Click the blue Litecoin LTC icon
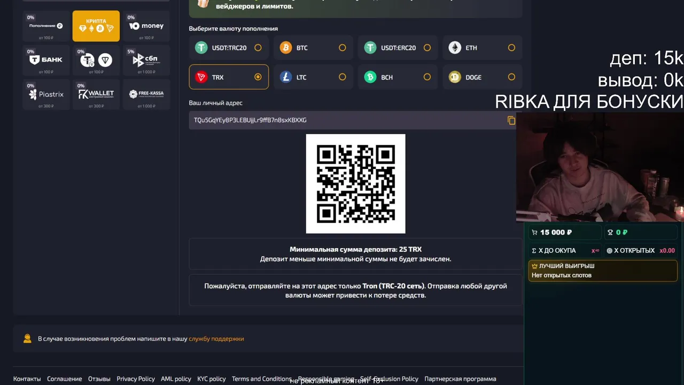 (x=286, y=77)
